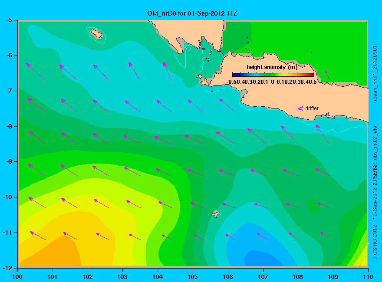382x282 pixels.
Task: Click x-axis label 110
Action: (x=368, y=277)
